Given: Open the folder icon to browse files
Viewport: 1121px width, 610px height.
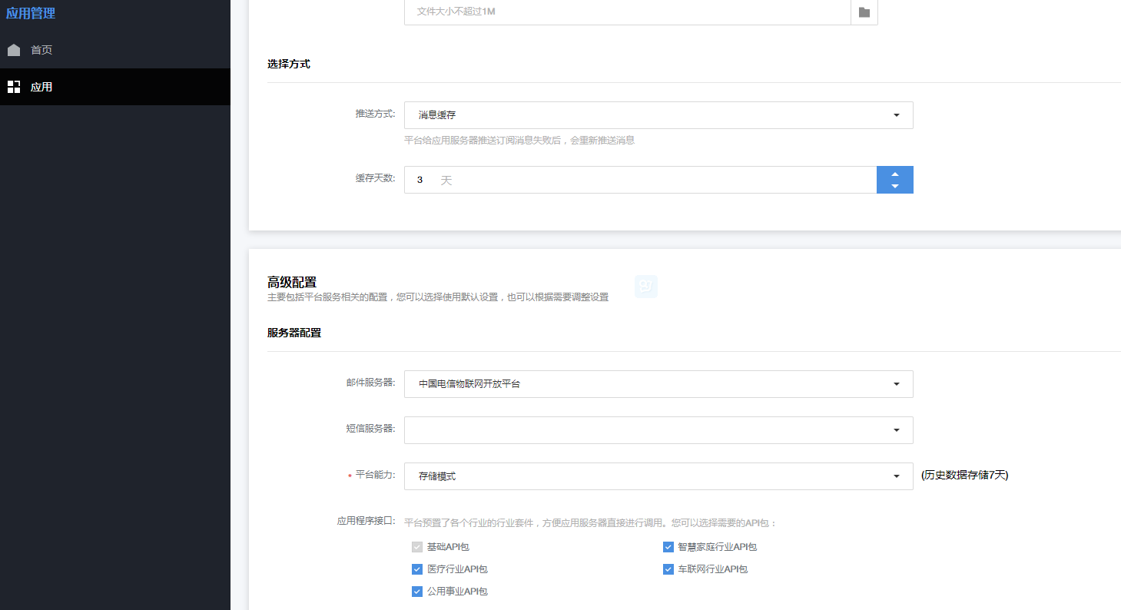Looking at the screenshot, I should coord(864,12).
